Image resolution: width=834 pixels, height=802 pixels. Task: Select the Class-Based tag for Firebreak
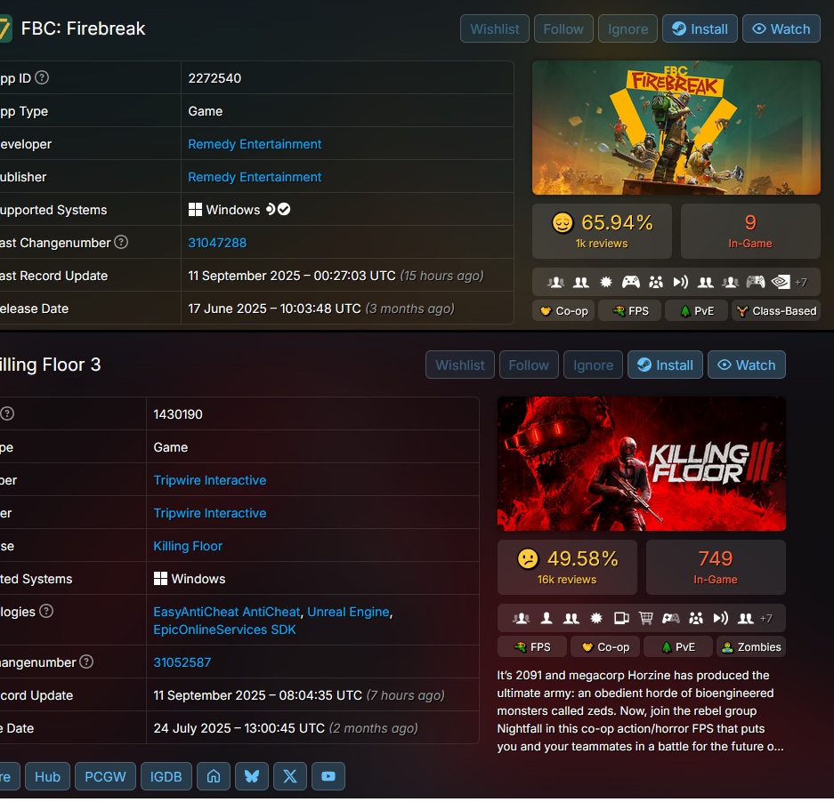[x=776, y=311]
